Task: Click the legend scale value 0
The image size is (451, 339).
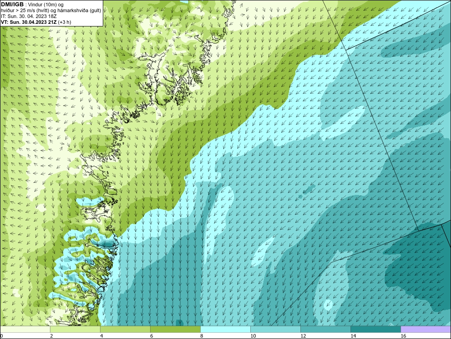Action: click(1, 336)
